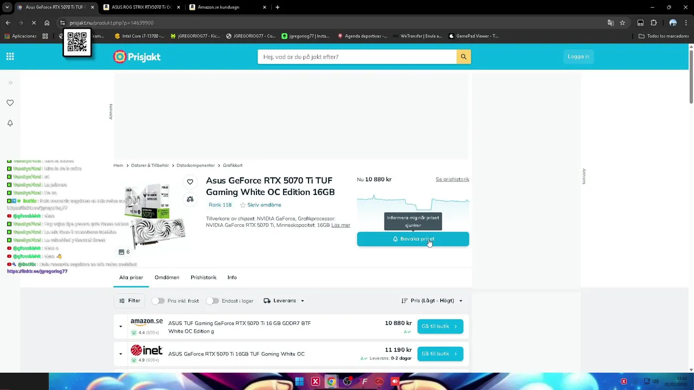The height and width of the screenshot is (390, 694).
Task: Bookmark this page with the star icon
Action: [x=622, y=23]
